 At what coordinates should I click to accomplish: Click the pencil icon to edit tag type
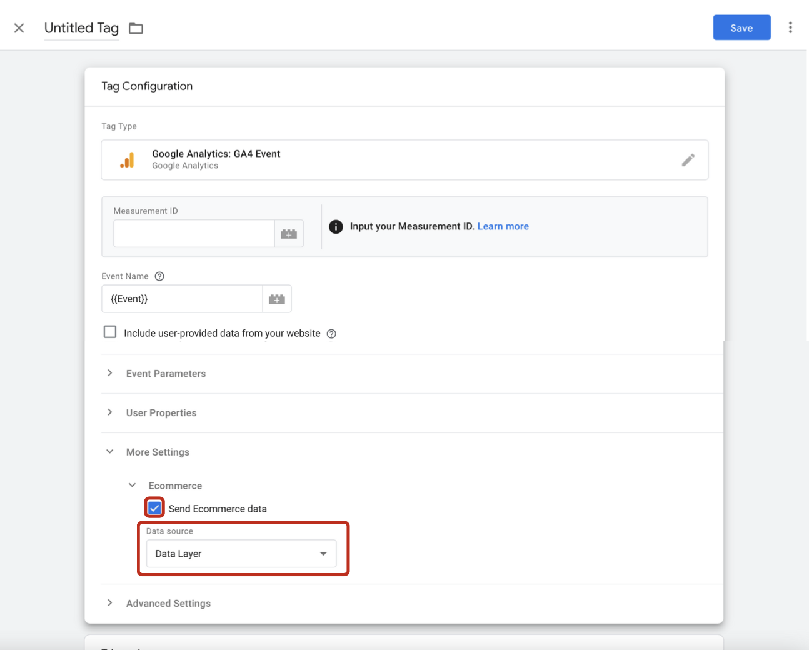pyautogui.click(x=688, y=160)
